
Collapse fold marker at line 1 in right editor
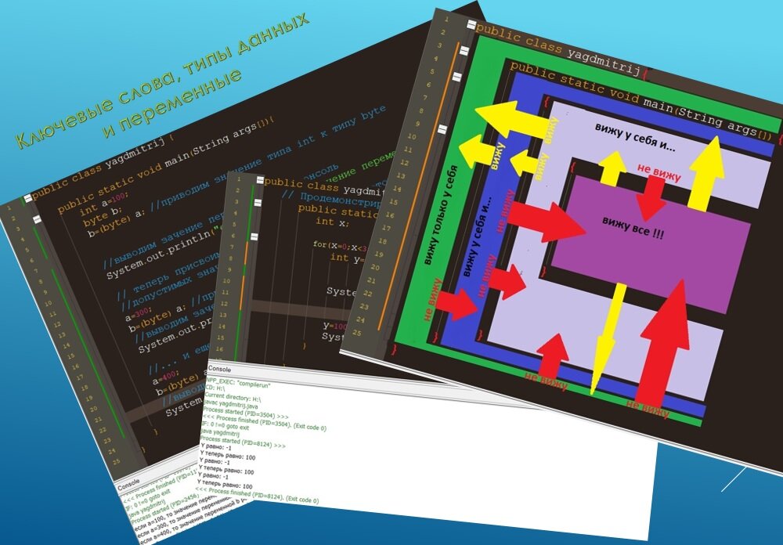(x=471, y=24)
